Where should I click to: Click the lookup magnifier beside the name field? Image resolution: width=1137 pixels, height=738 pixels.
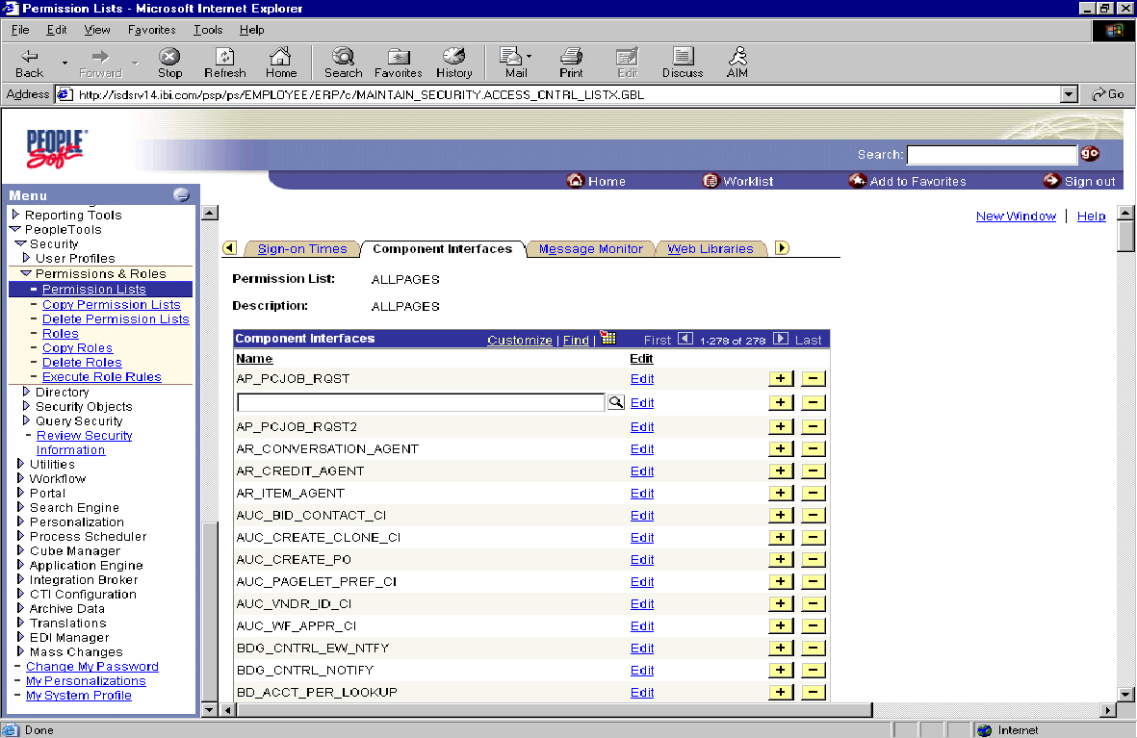(x=616, y=402)
